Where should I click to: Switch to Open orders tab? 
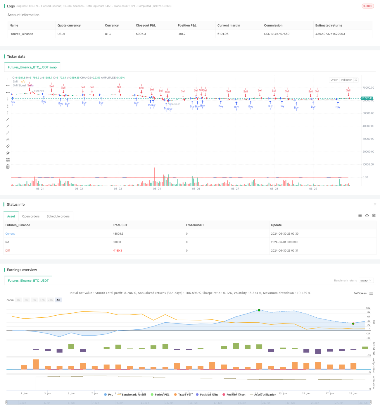(x=31, y=216)
